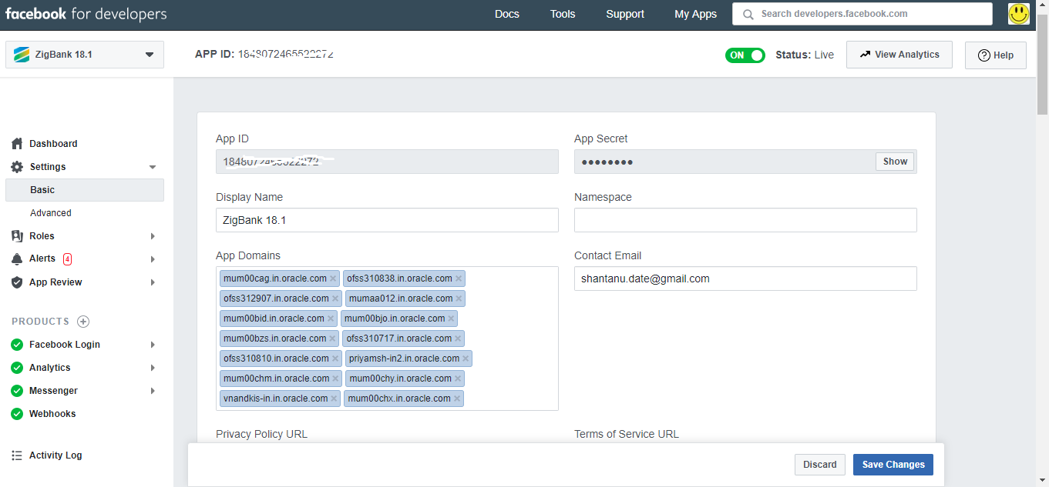This screenshot has height=487, width=1049.
Task: Remove priyamsh-in2.in.oracle.com domain tag
Action: coord(466,359)
